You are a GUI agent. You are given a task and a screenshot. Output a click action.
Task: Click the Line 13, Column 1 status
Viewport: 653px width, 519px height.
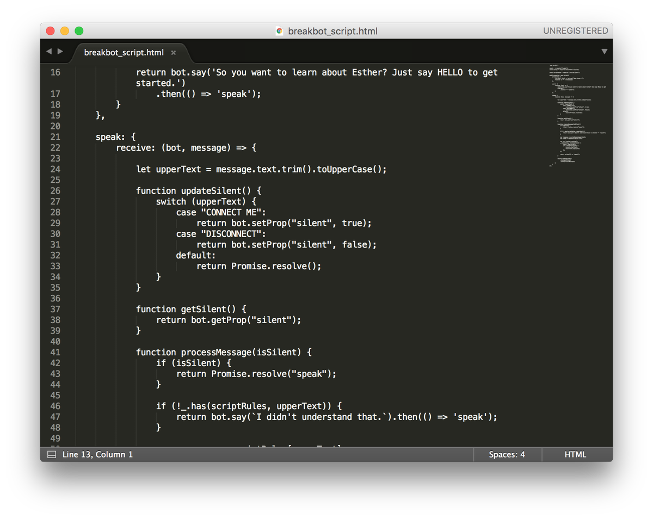click(x=97, y=454)
